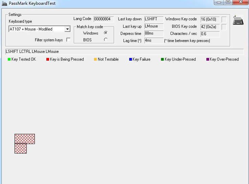The height and width of the screenshot is (184, 249).
Task: Click the wider upper red hatched key
Action: (x=25, y=139)
